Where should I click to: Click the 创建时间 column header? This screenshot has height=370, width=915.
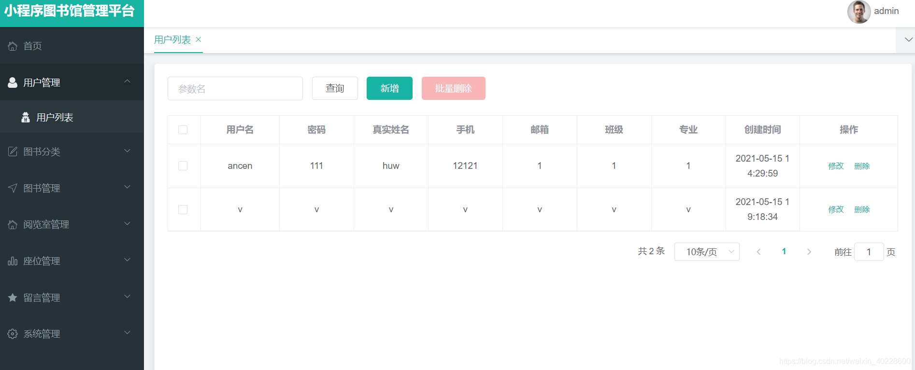pyautogui.click(x=763, y=130)
